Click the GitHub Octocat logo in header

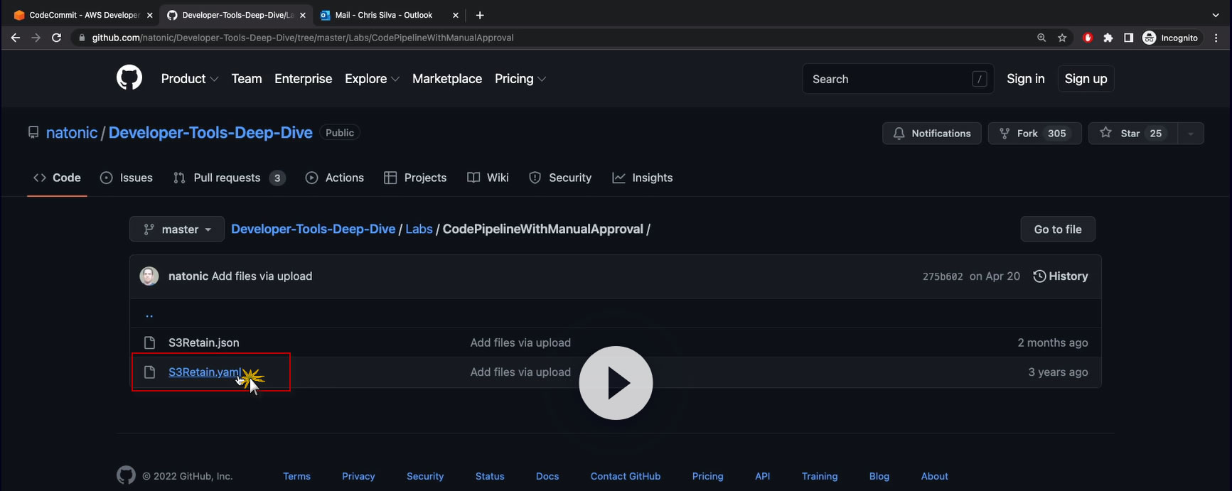click(129, 78)
